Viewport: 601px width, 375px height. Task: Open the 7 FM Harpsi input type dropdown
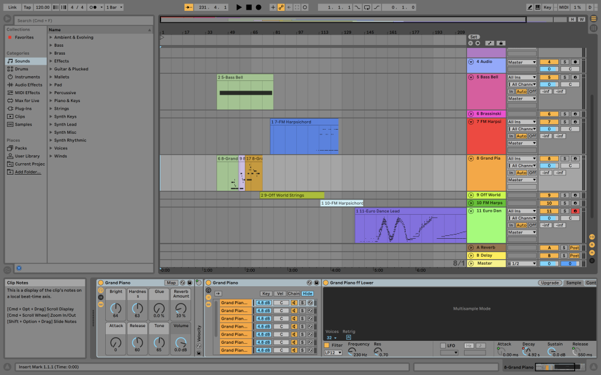(x=522, y=122)
